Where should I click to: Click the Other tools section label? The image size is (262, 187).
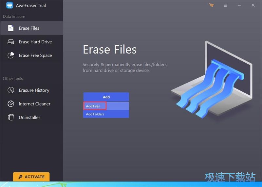(x=13, y=79)
